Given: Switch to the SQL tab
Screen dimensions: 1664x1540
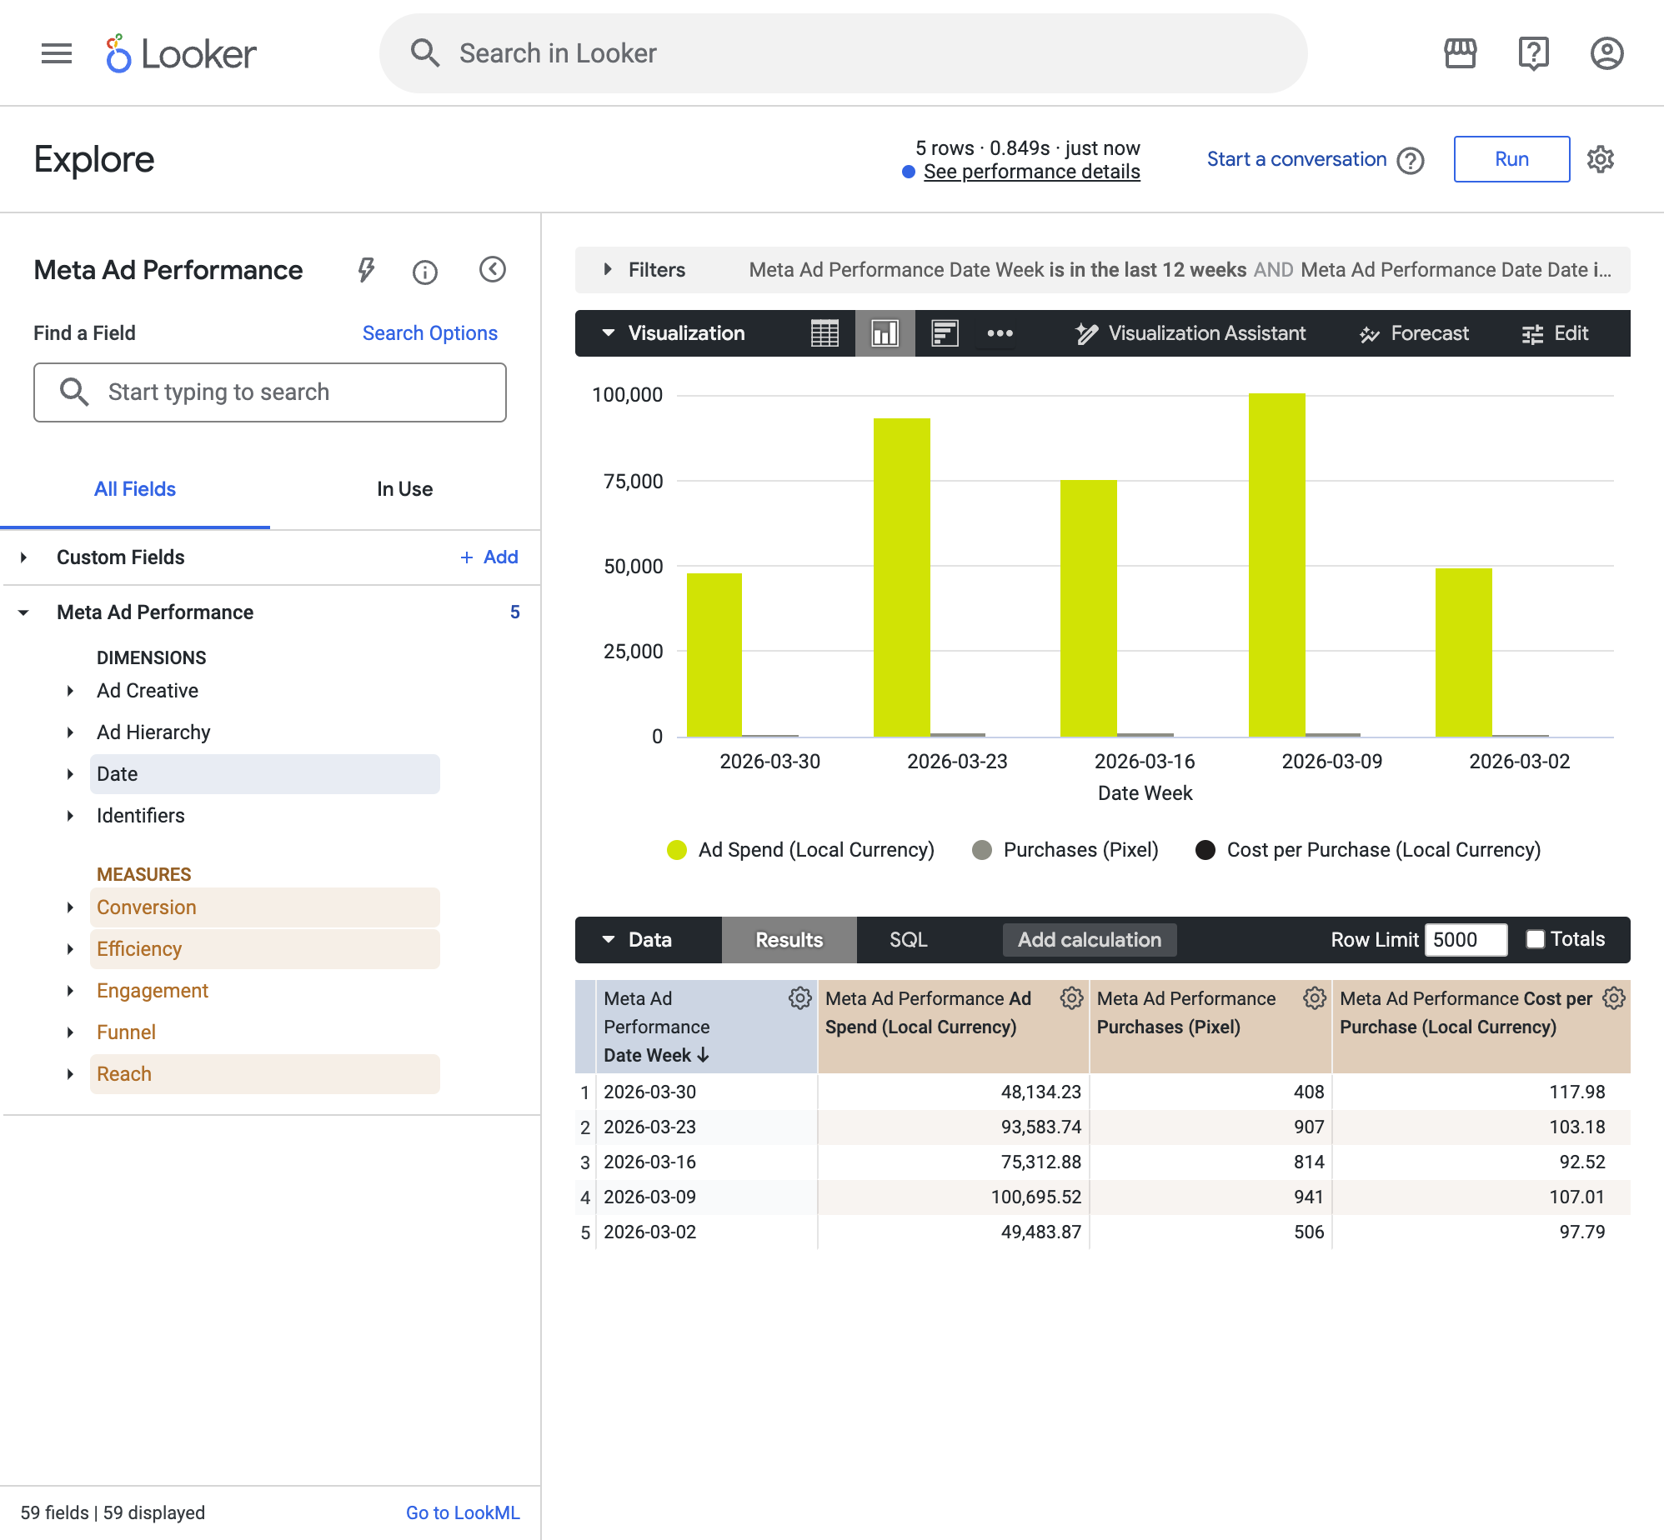Looking at the screenshot, I should click(908, 940).
